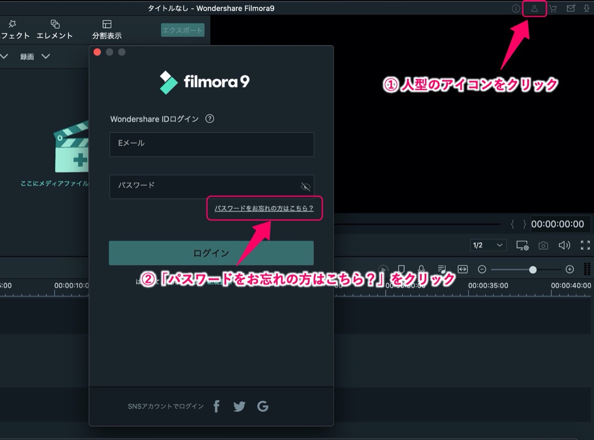Switch to the エフェクト tab
Screen dimensions: 594x440
tap(14, 30)
